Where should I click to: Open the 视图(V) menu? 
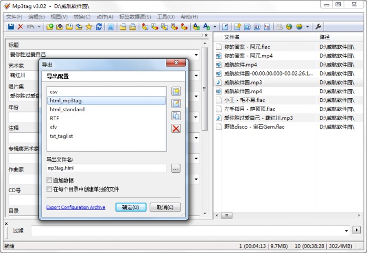[x=59, y=17]
